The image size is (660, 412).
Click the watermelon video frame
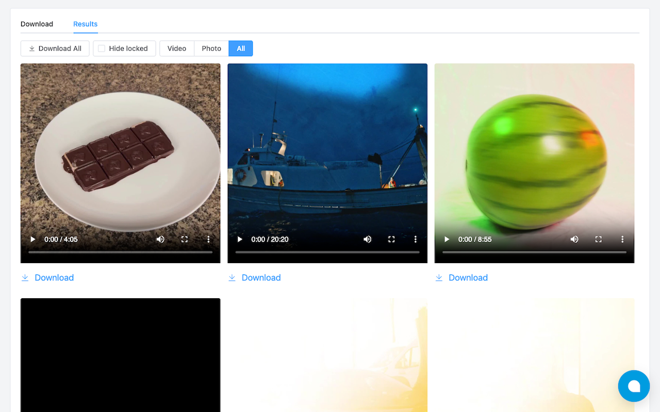(x=535, y=163)
